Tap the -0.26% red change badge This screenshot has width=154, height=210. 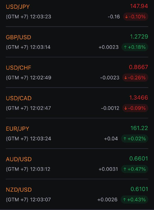(135, 77)
